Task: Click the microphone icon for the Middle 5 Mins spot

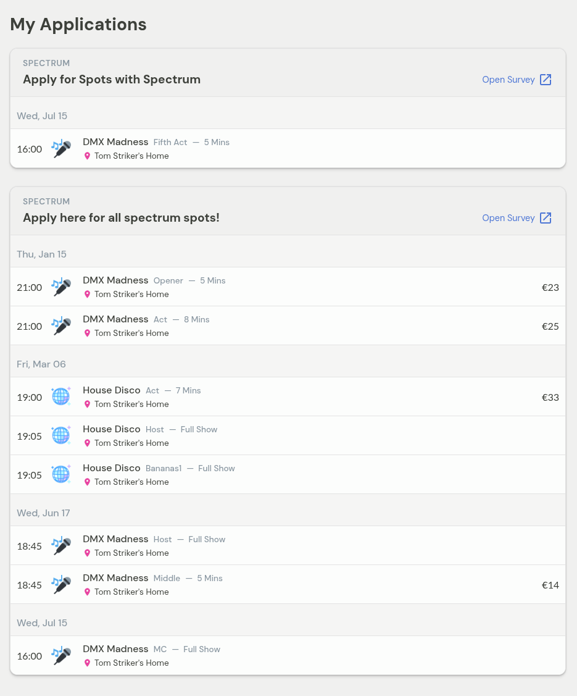Action: point(61,584)
